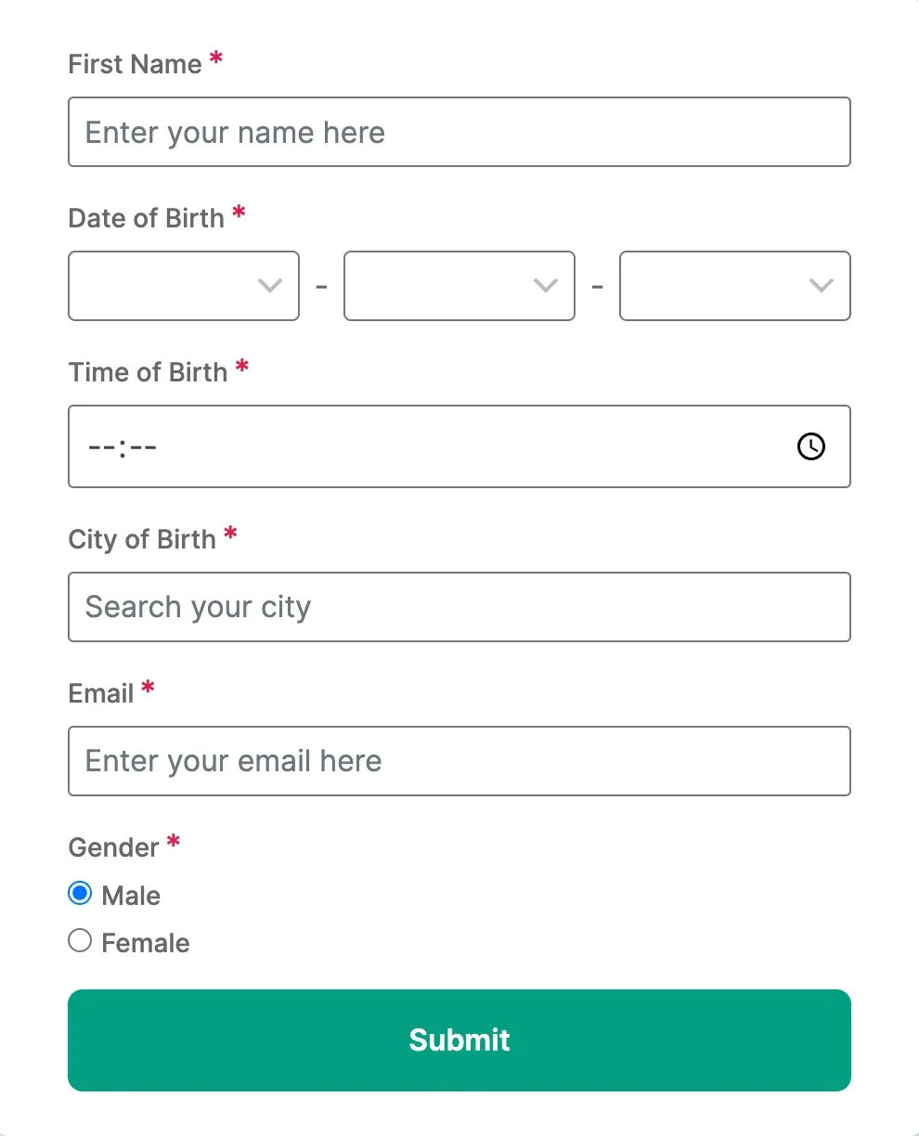Focus the 'Enter your email here' field
This screenshot has height=1136, width=919.
point(459,761)
